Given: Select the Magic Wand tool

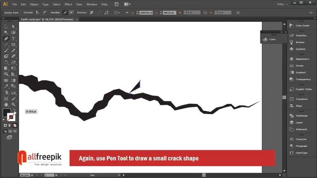Looking at the screenshot, I should click(6, 33).
